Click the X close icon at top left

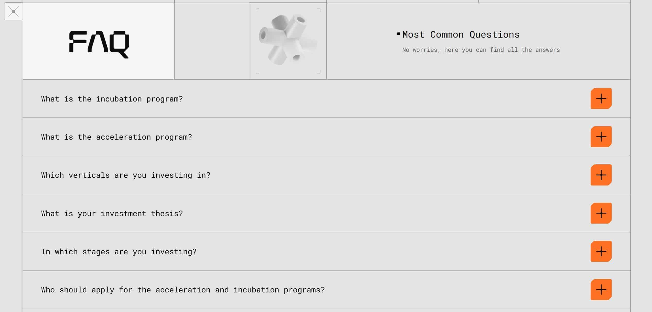click(x=13, y=11)
